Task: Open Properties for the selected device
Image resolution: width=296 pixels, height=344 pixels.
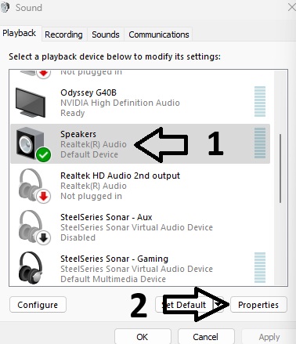Action: 258,305
